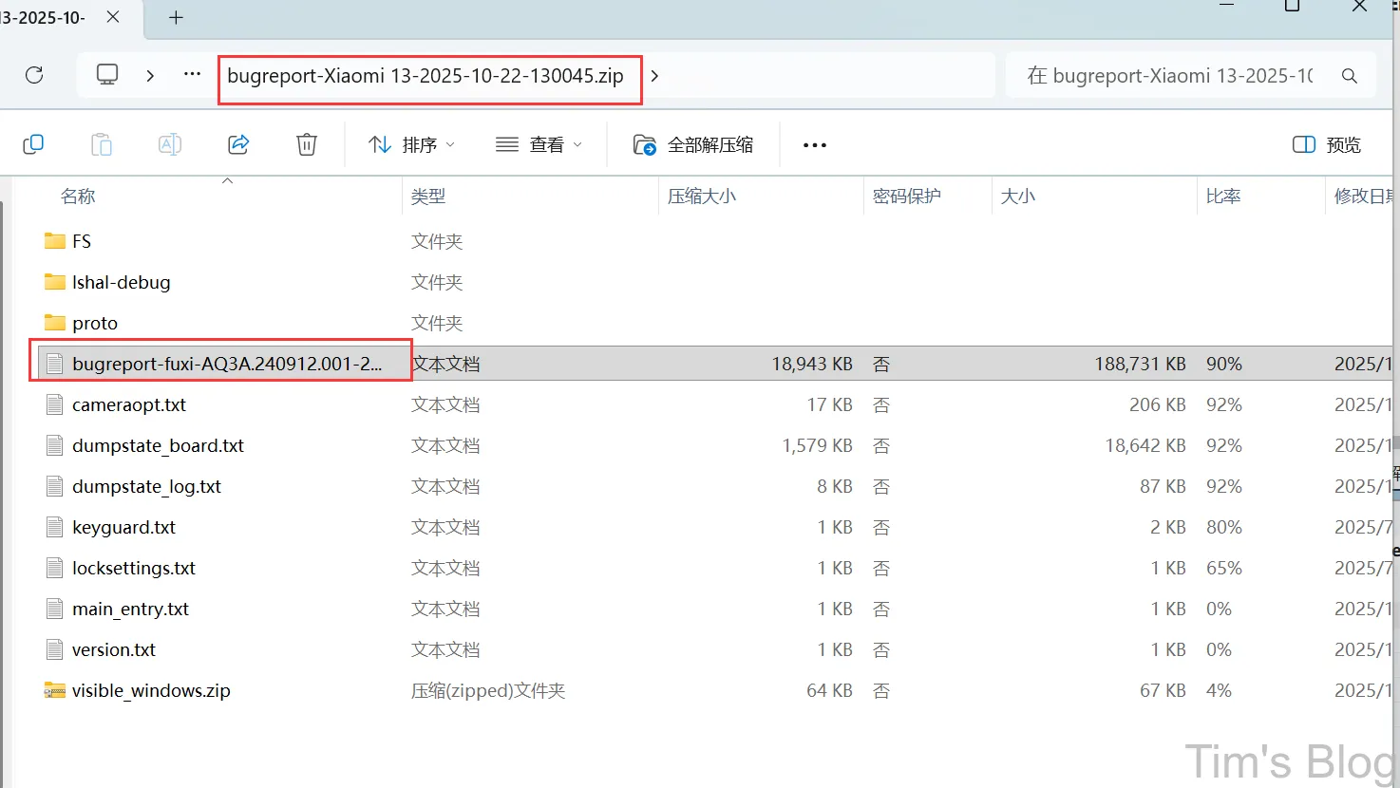The height and width of the screenshot is (788, 1400).
Task: Toggle the 预览 preview pane
Action: (x=1326, y=144)
